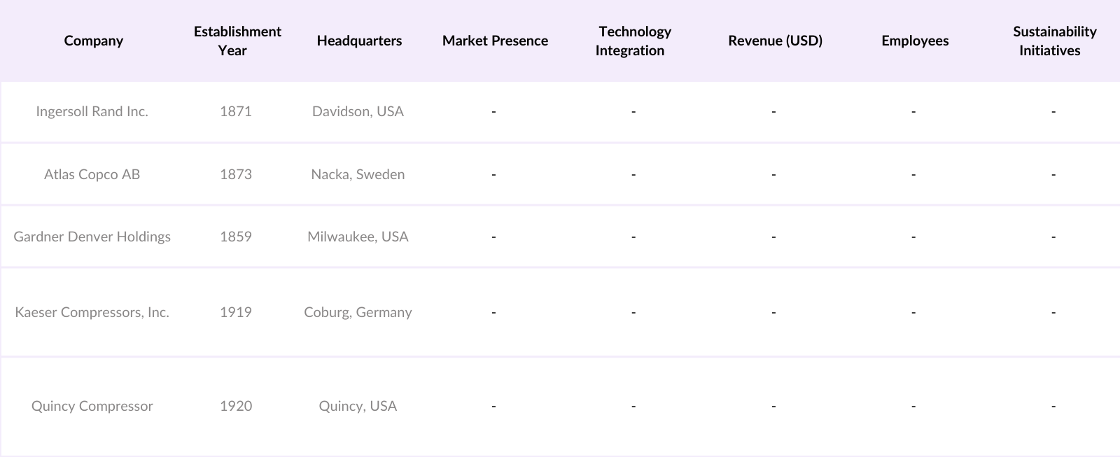The height and width of the screenshot is (457, 1120).
Task: Click the Nacka, Sweden headquarters cell
Action: point(358,174)
